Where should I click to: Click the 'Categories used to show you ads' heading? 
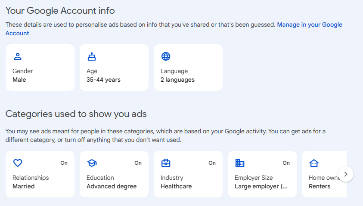(x=76, y=114)
